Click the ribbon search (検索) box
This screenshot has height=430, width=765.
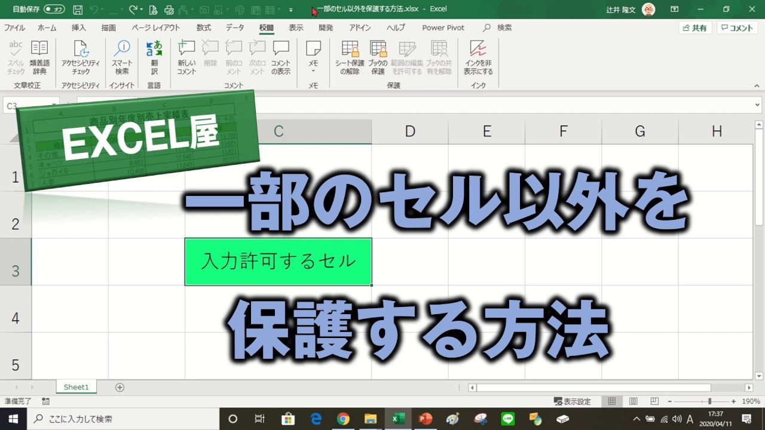coord(497,27)
